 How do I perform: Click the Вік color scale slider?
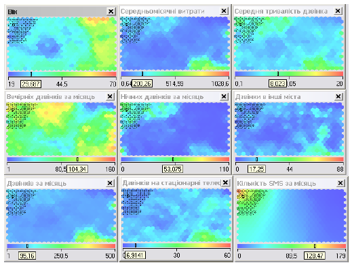(x=62, y=74)
